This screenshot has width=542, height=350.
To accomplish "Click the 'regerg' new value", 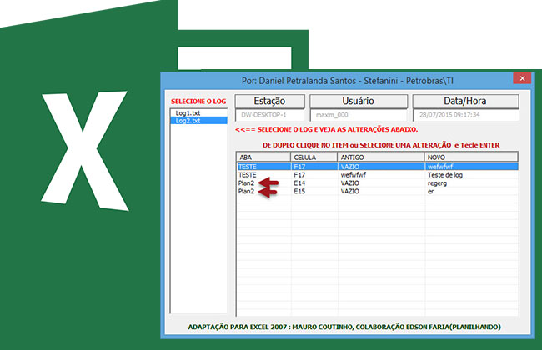I will 437,183.
